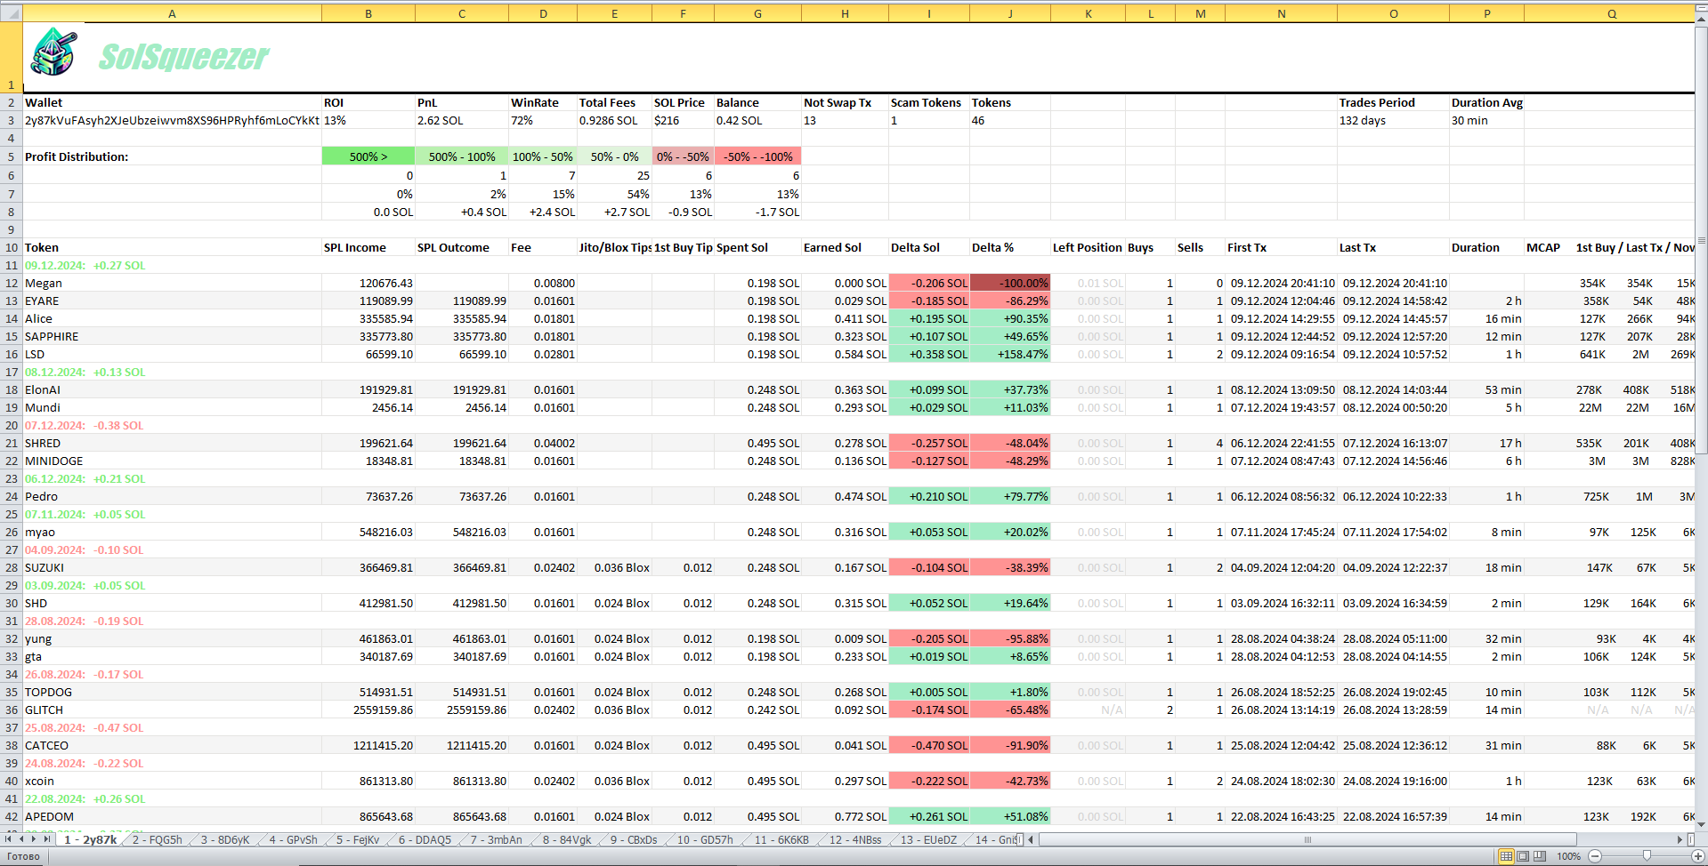Select the '132 days' Trades Period cell
Image resolution: width=1708 pixels, height=866 pixels.
(1394, 120)
